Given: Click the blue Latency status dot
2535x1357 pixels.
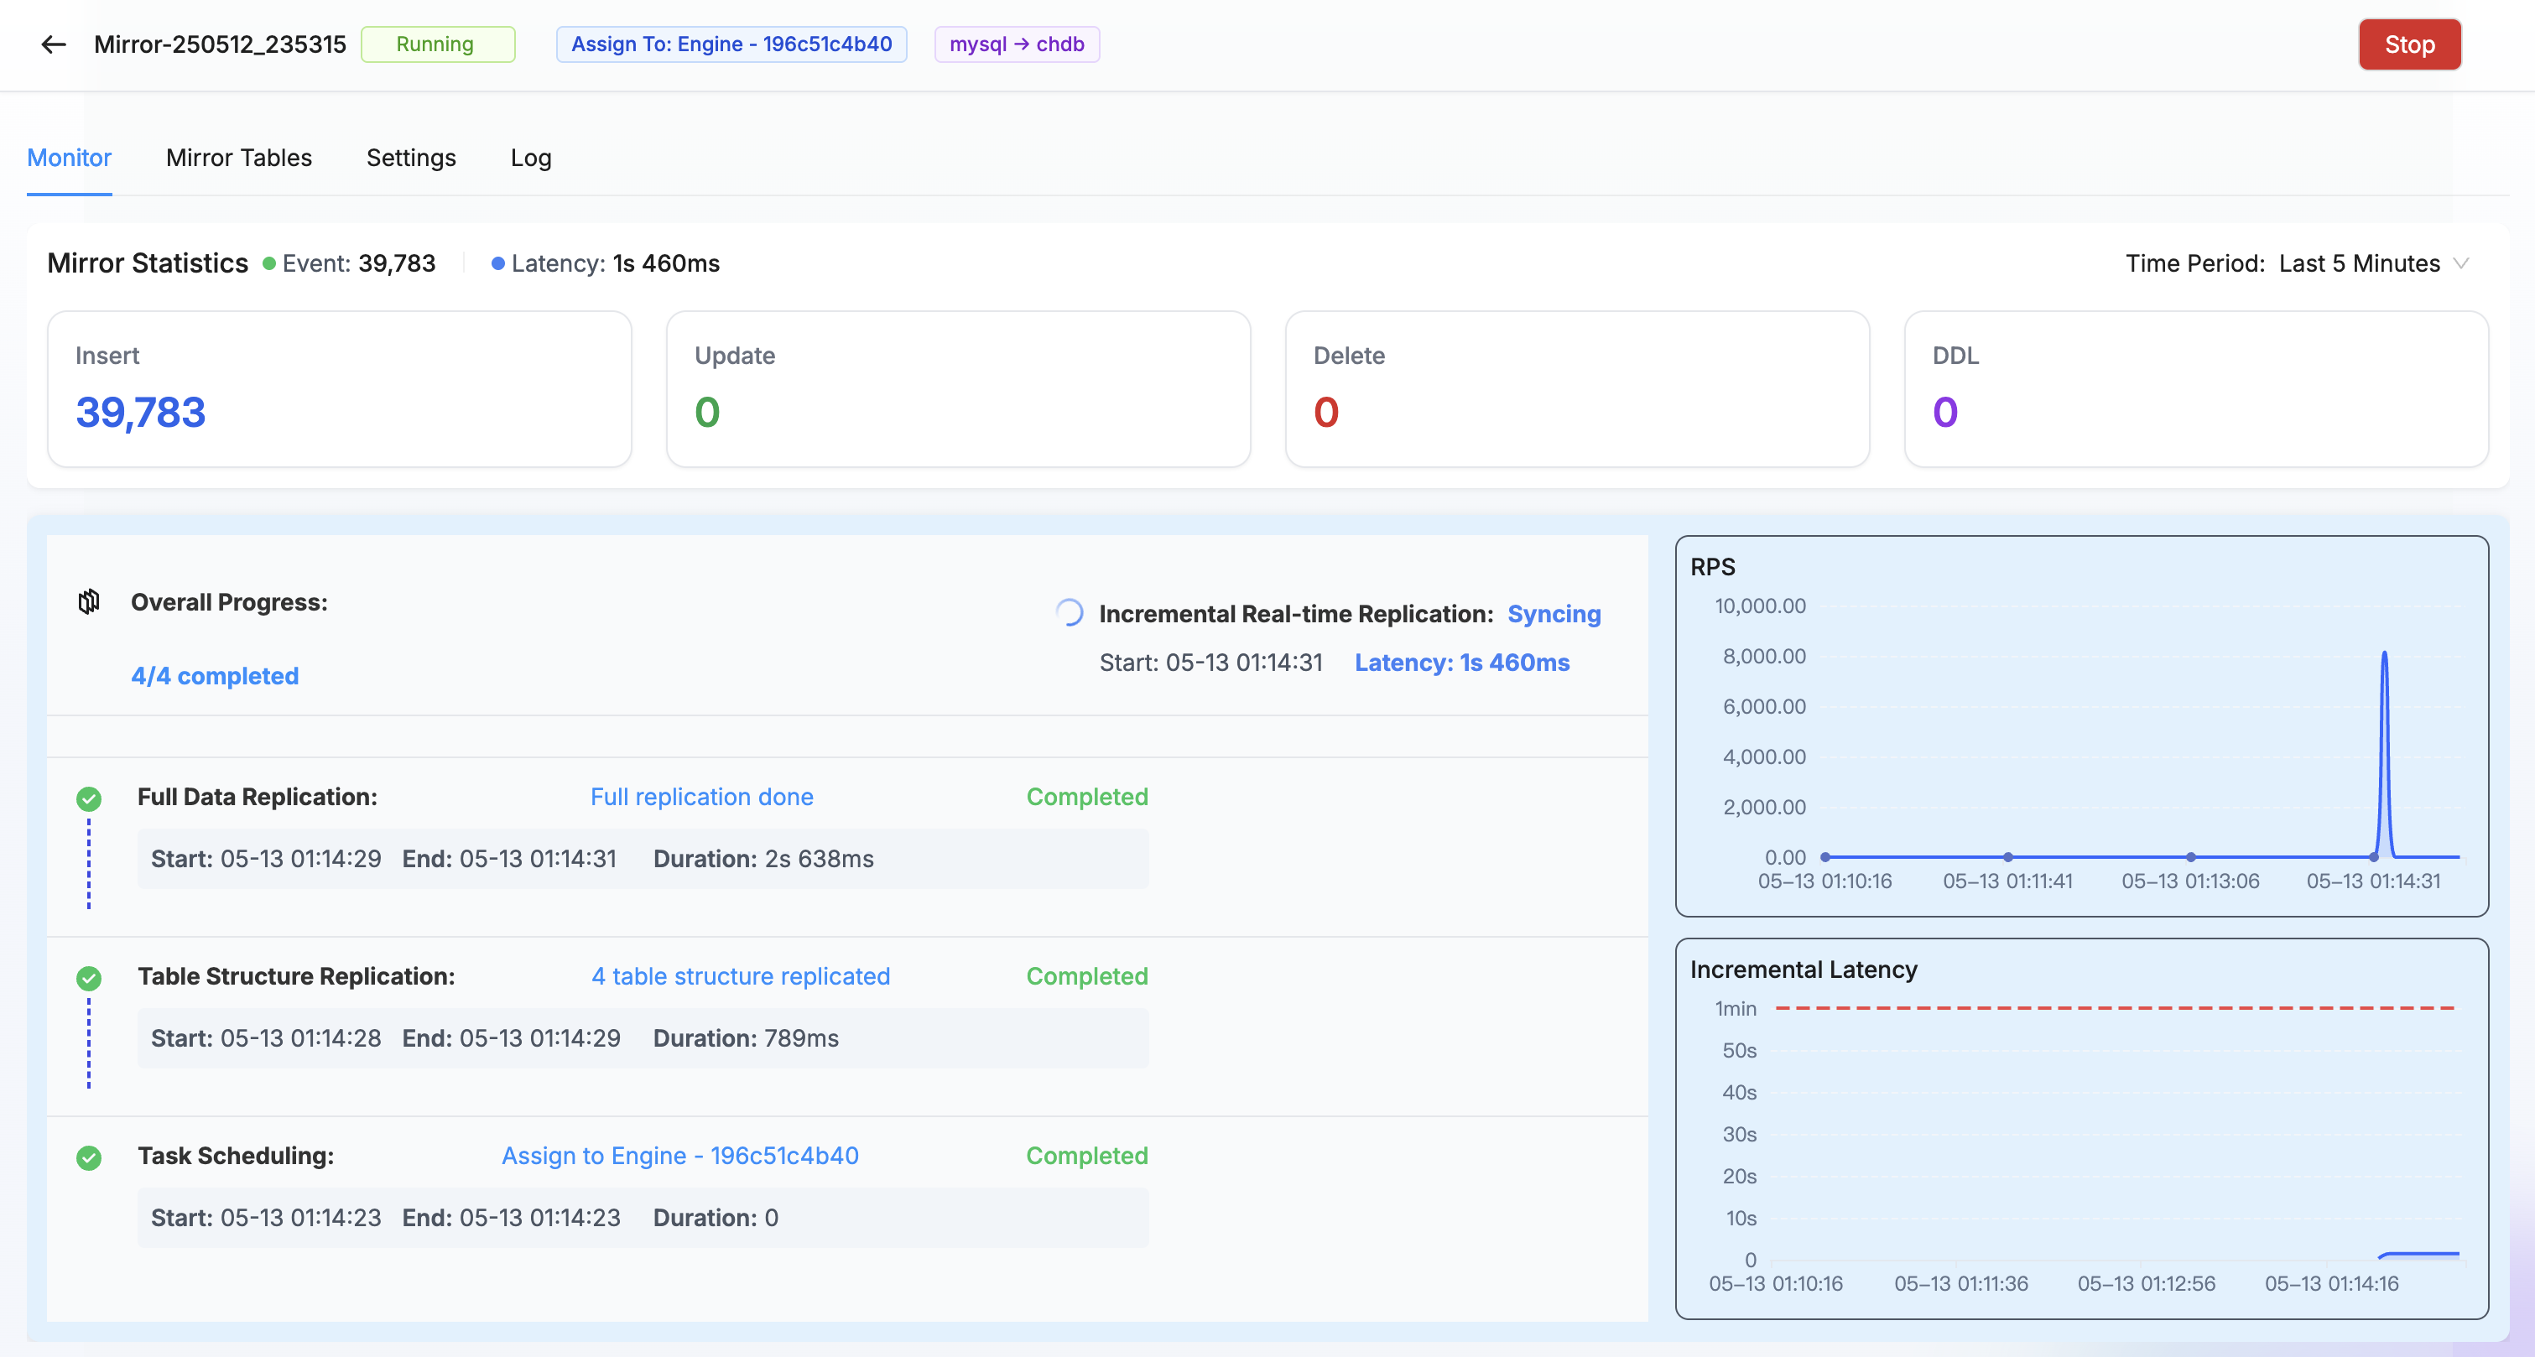Looking at the screenshot, I should (x=498, y=263).
